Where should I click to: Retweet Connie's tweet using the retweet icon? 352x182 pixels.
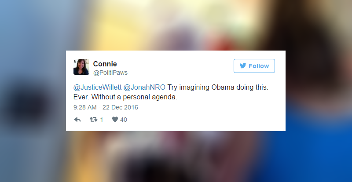point(93,120)
